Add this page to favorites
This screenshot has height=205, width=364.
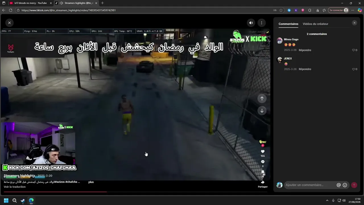(281, 10)
